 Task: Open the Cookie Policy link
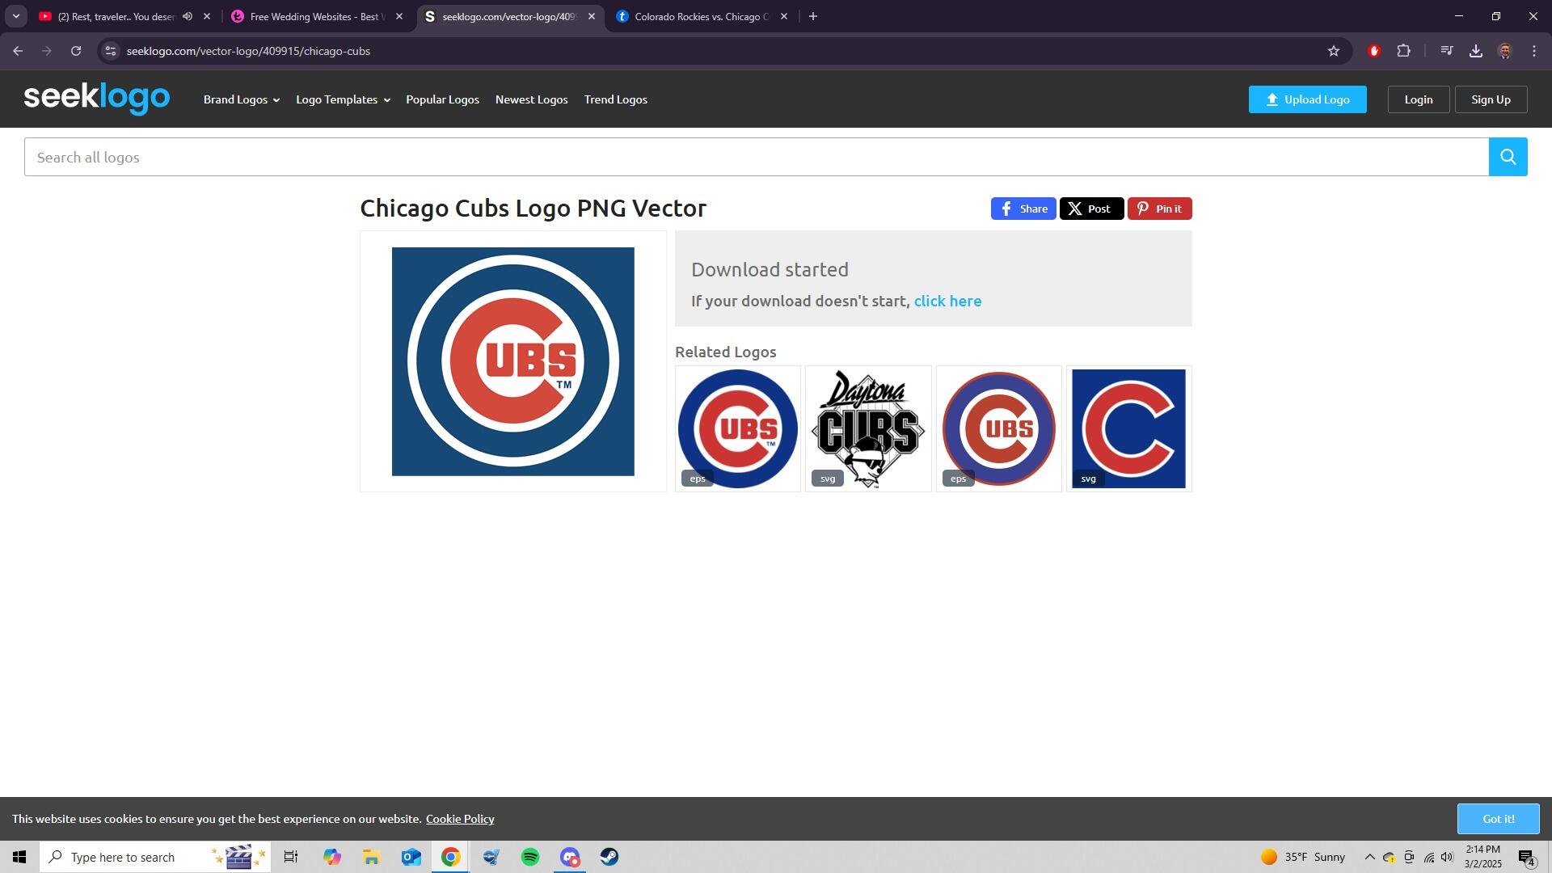coord(460,819)
